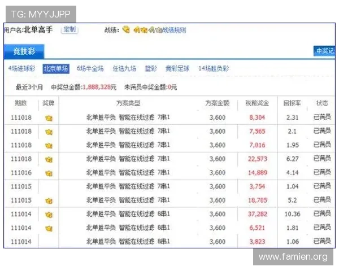339x271 pixels.
Task: Click the prize amount 14,889
Action: click(x=257, y=173)
